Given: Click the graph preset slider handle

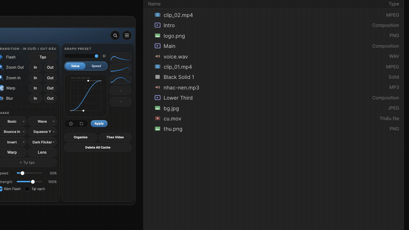Looking at the screenshot, I should pos(97,56).
